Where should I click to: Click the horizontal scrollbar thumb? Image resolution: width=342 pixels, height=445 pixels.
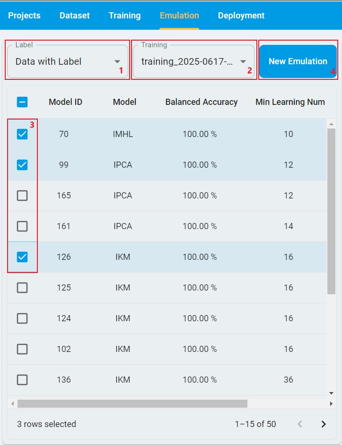click(x=132, y=404)
